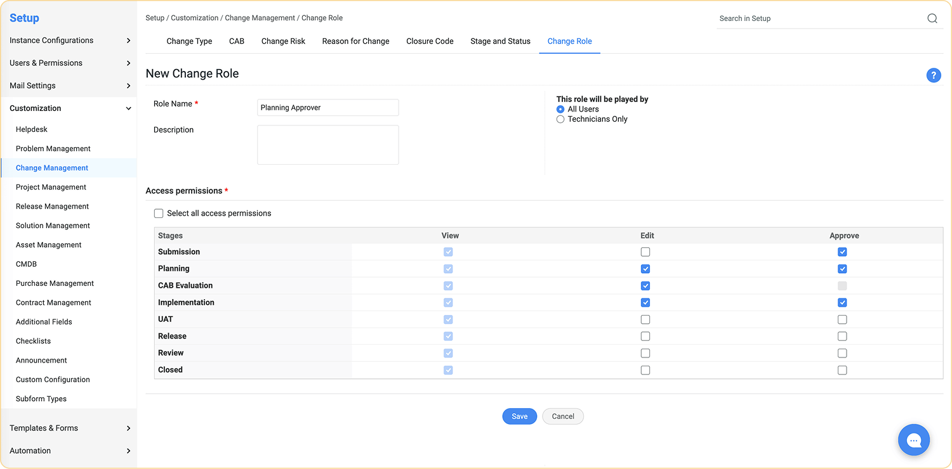The height and width of the screenshot is (469, 952).
Task: Click the Save button
Action: coord(519,416)
